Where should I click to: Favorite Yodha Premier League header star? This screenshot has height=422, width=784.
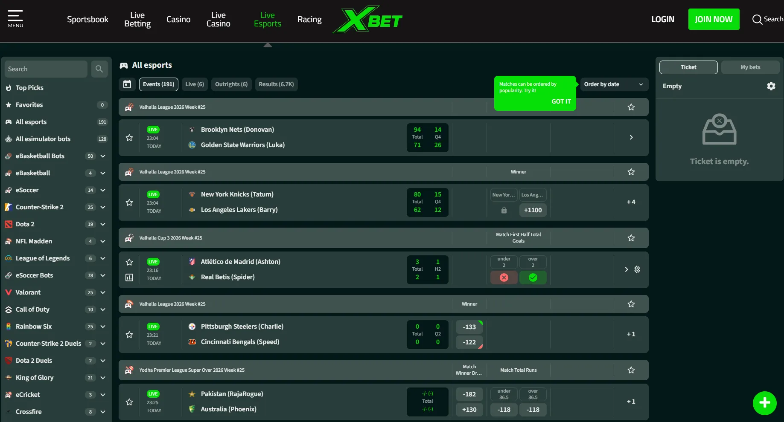(x=631, y=370)
